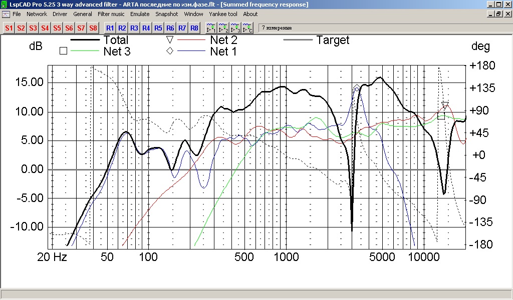
Task: Click the R1 snapshot recall button
Action: coord(110,28)
